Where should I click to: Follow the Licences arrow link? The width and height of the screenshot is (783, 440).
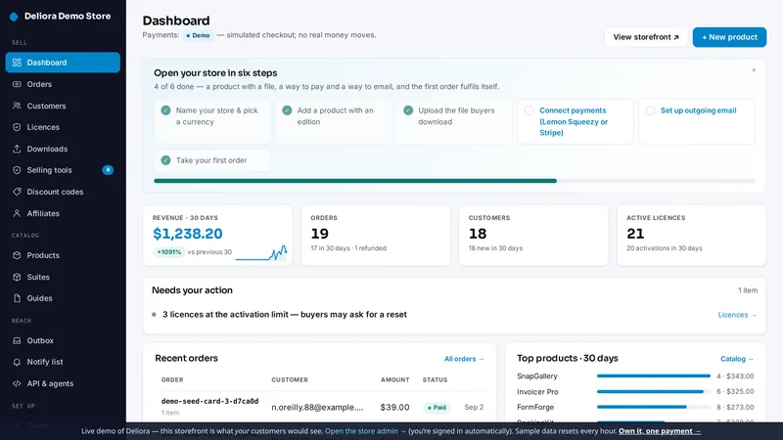tap(737, 315)
